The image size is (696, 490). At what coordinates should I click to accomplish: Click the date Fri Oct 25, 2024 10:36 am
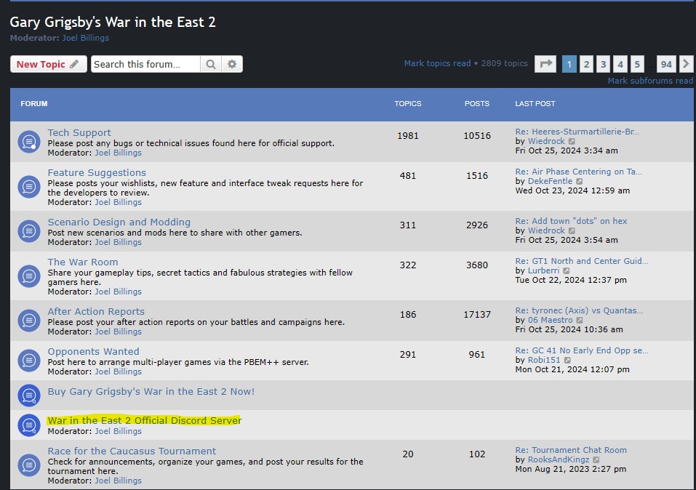click(x=569, y=329)
